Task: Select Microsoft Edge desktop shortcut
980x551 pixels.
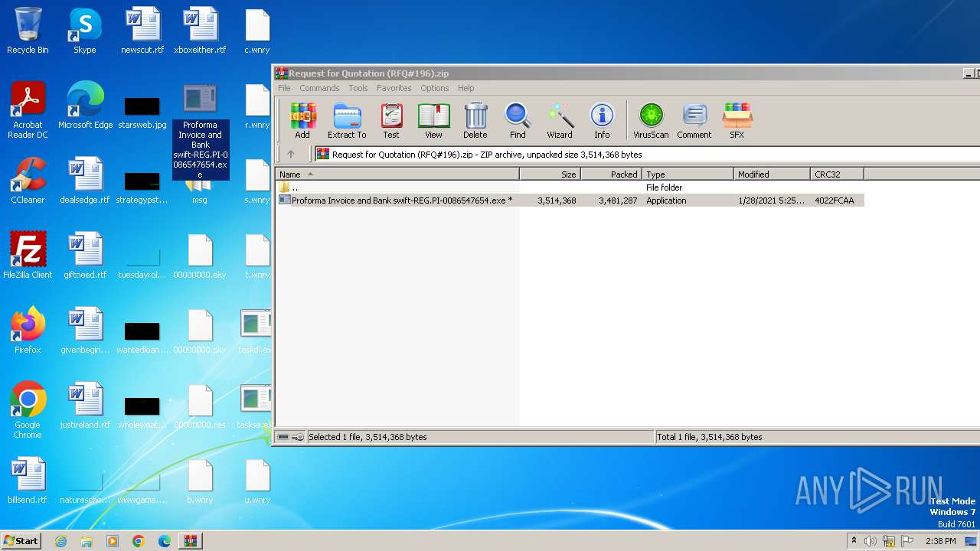Action: (x=85, y=106)
